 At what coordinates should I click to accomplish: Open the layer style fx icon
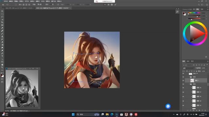click(191, 110)
